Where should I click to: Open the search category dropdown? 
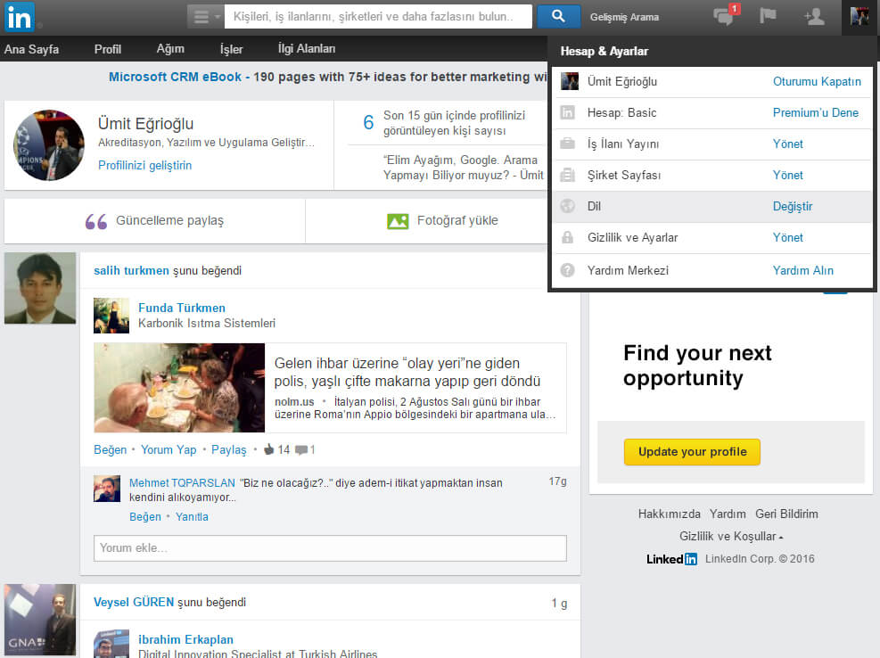(x=205, y=17)
